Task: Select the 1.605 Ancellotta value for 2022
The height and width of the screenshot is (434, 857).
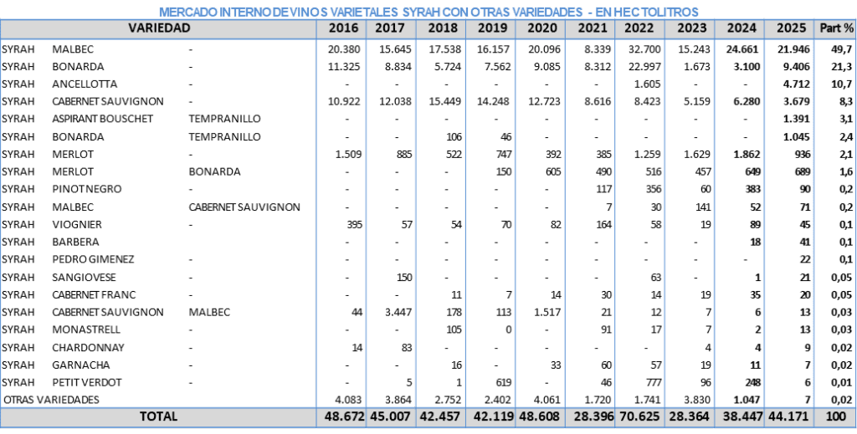Action: click(x=648, y=84)
